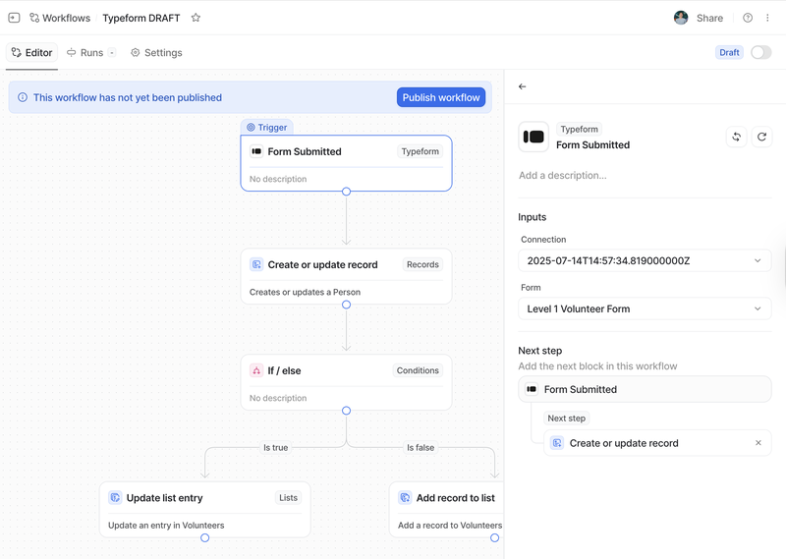Select the If / else conditions block
This screenshot has width=786, height=559.
pyautogui.click(x=347, y=382)
